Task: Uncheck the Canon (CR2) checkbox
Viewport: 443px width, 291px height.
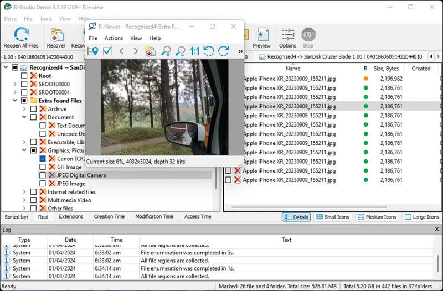Action: coord(43,159)
